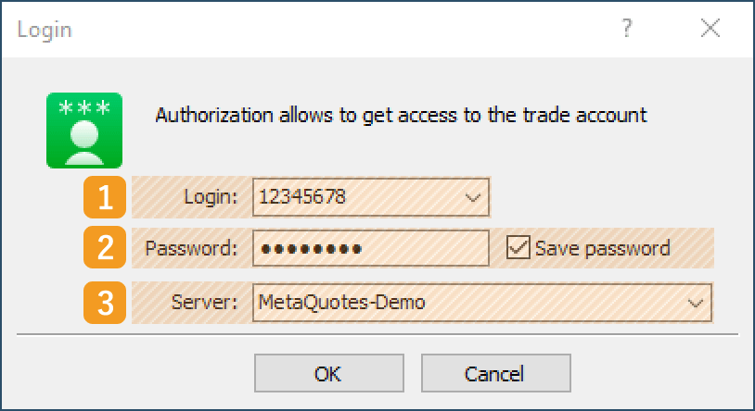The image size is (755, 411).
Task: Click the question mark help button
Action: [x=627, y=29]
